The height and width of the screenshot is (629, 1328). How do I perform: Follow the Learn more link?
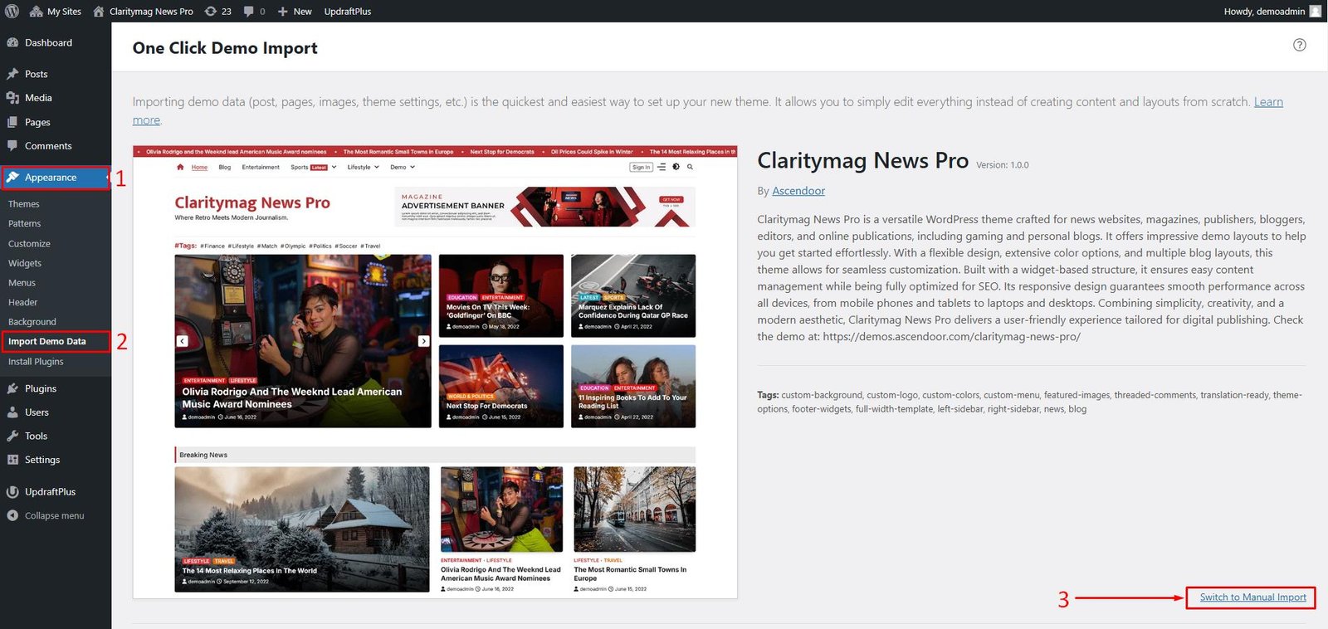pyautogui.click(x=1268, y=102)
